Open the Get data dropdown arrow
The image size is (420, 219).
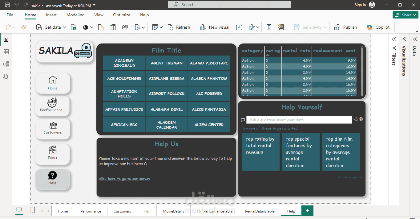[x=65, y=27]
